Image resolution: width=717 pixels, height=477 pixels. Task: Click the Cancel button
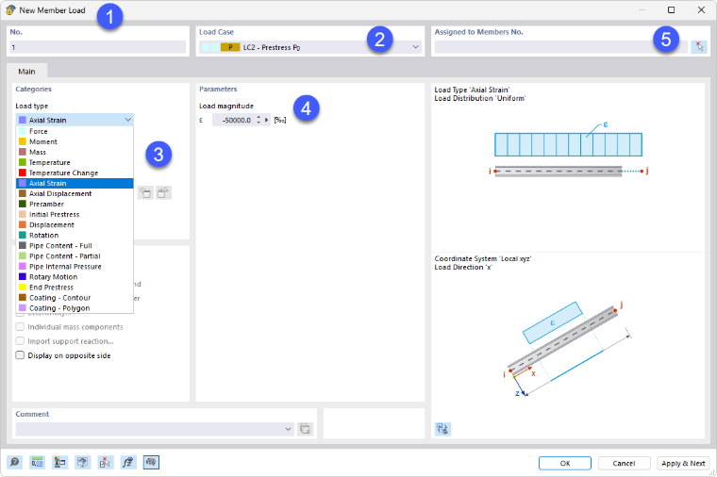[624, 463]
